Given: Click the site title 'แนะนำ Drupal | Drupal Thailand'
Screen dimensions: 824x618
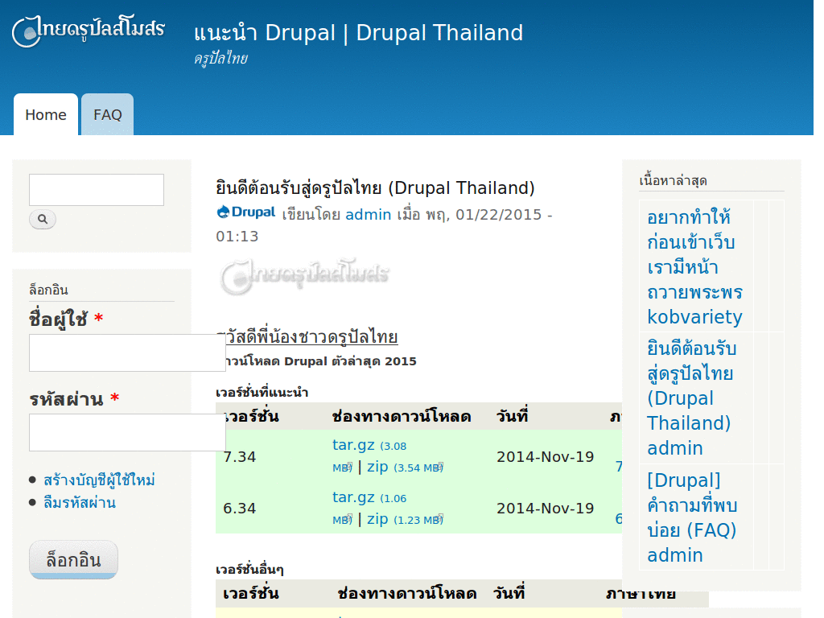Looking at the screenshot, I should [x=358, y=32].
